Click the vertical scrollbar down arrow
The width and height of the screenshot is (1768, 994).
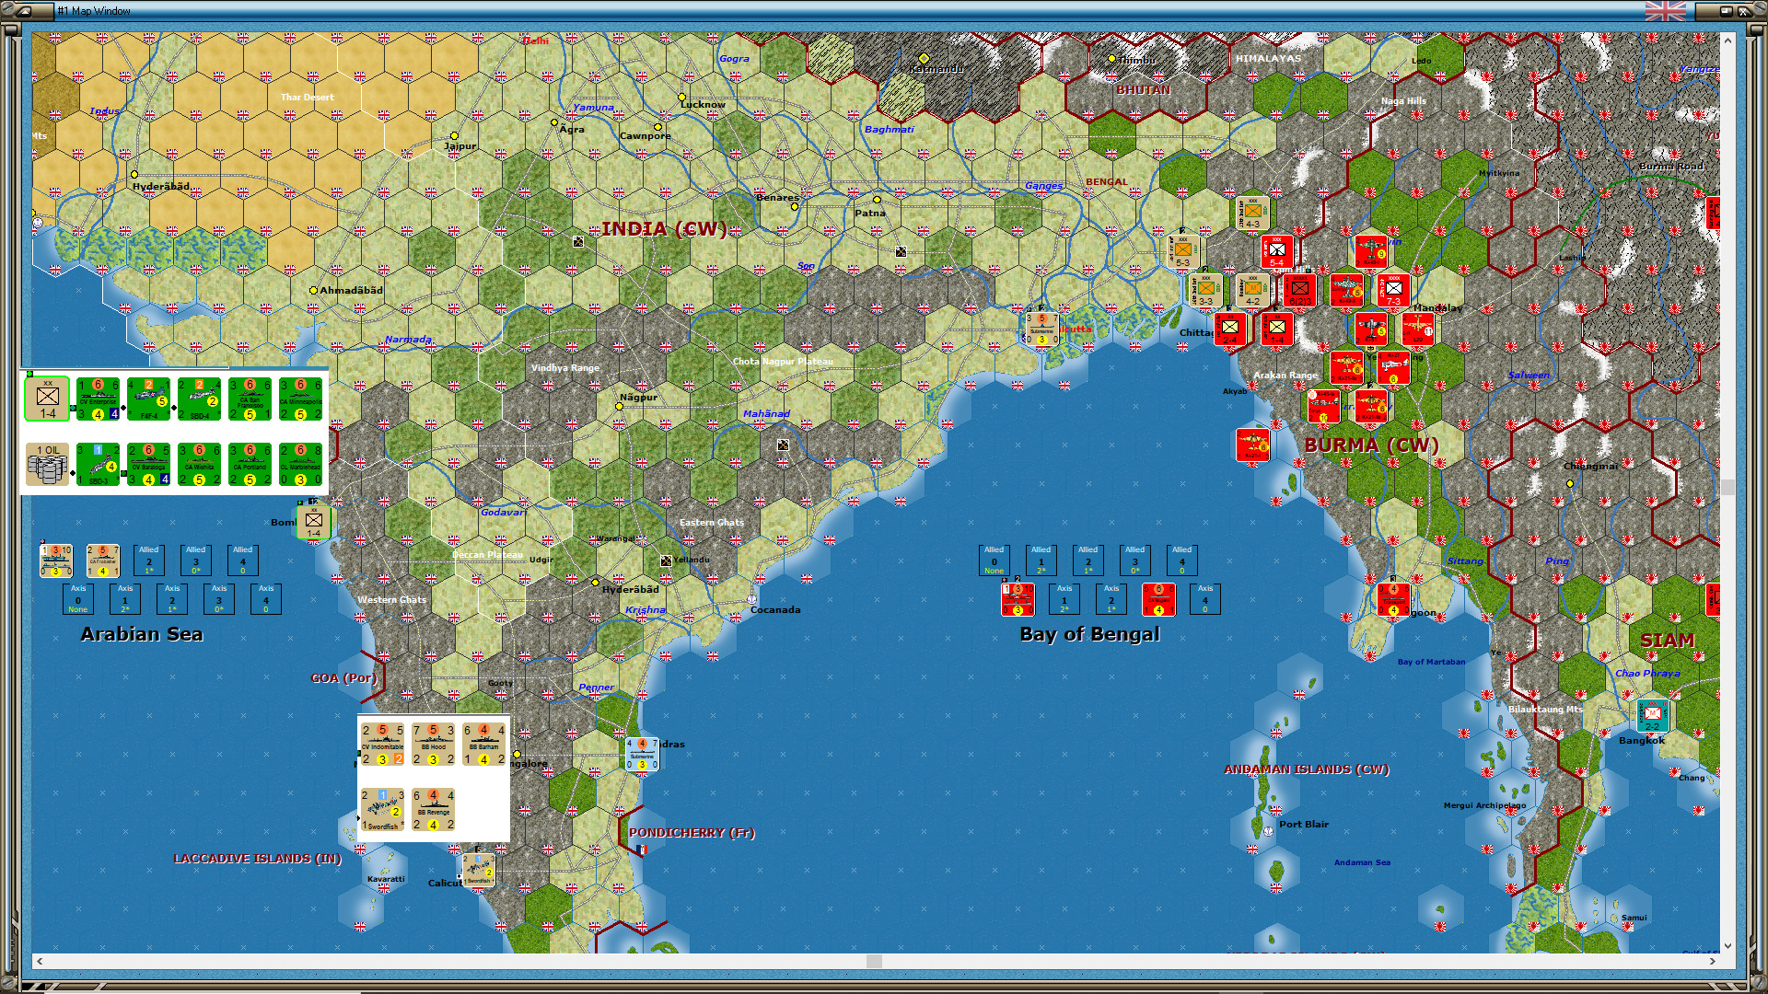point(1727,945)
